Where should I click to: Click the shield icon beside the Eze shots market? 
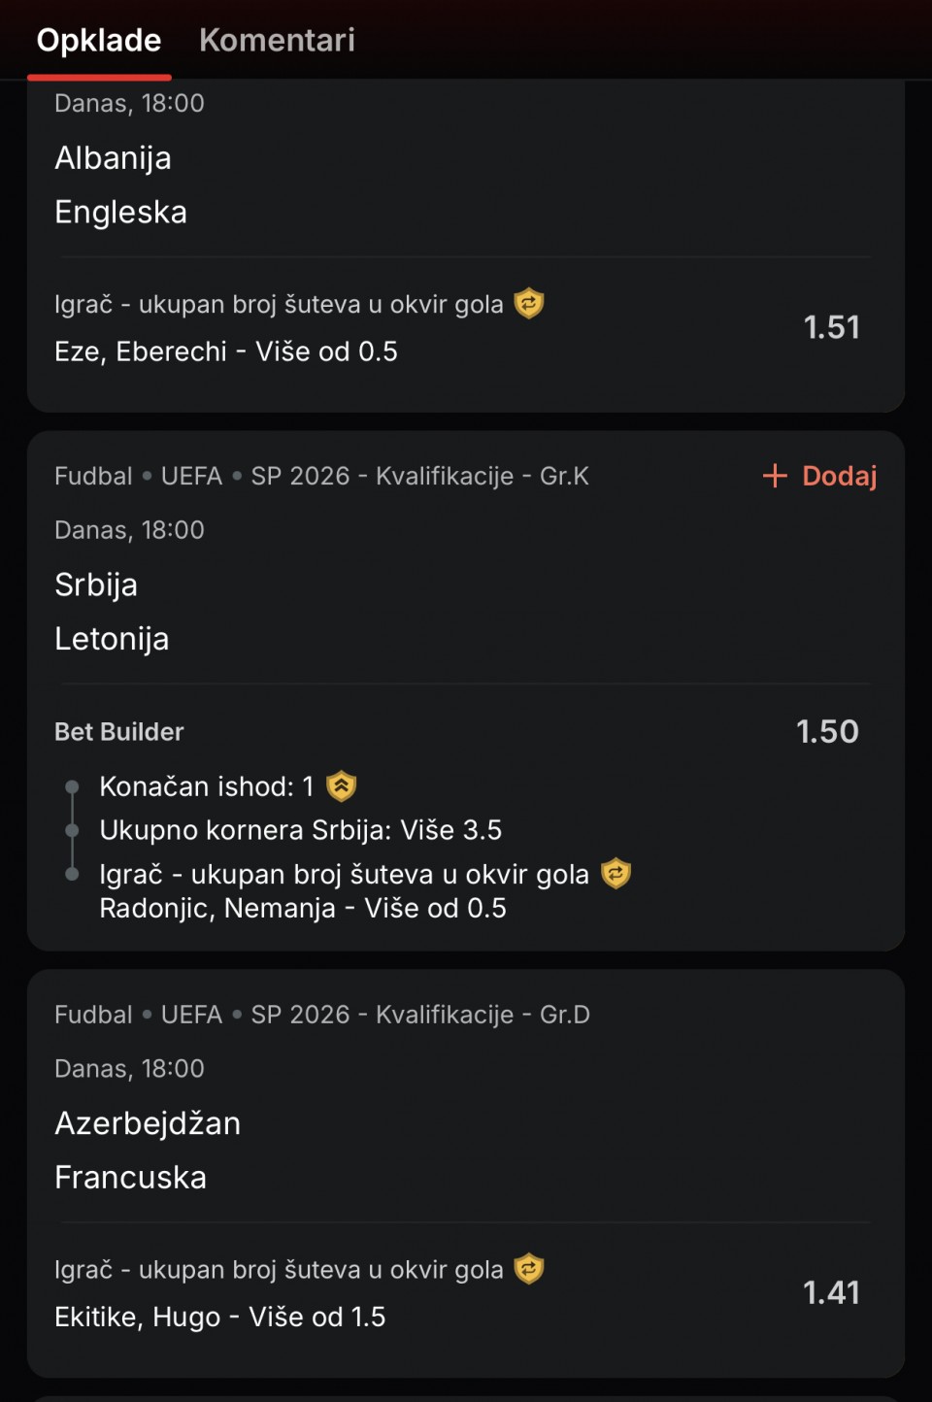(528, 304)
